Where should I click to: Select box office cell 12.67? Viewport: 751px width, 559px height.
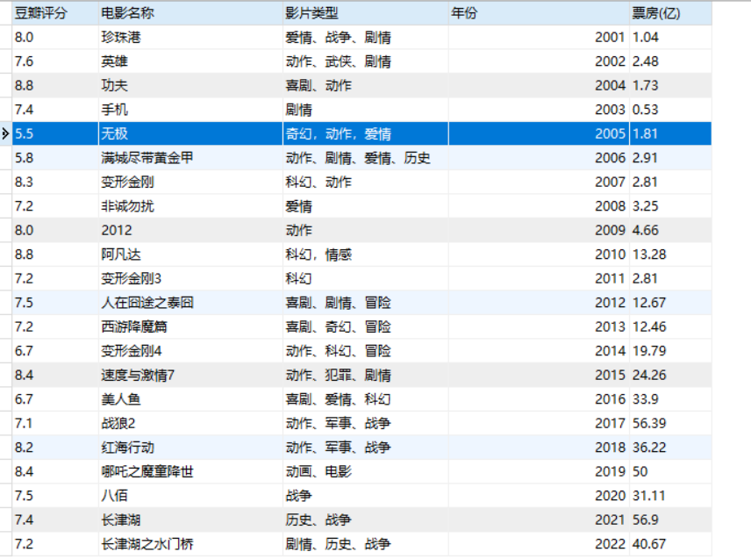(x=670, y=302)
